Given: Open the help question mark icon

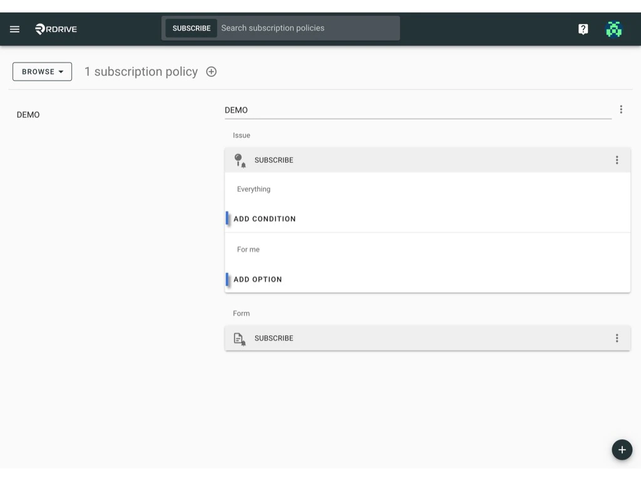Looking at the screenshot, I should coord(583,29).
